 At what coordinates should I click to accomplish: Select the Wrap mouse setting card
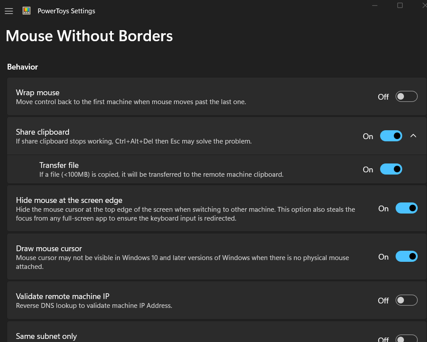pyautogui.click(x=217, y=97)
